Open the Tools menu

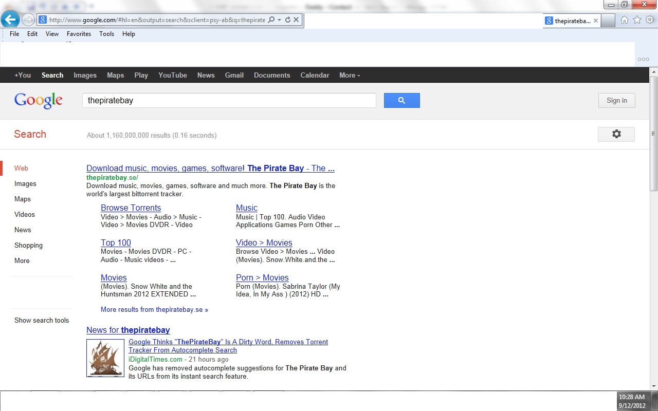pos(106,34)
